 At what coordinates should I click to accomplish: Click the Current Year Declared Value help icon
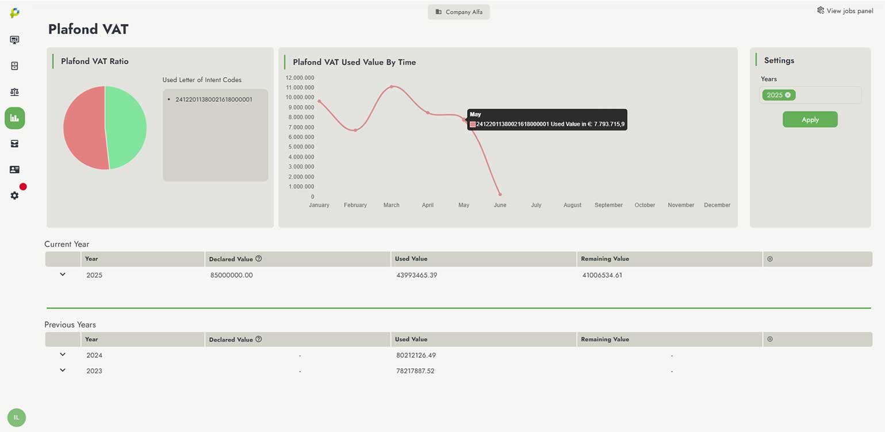[259, 259]
